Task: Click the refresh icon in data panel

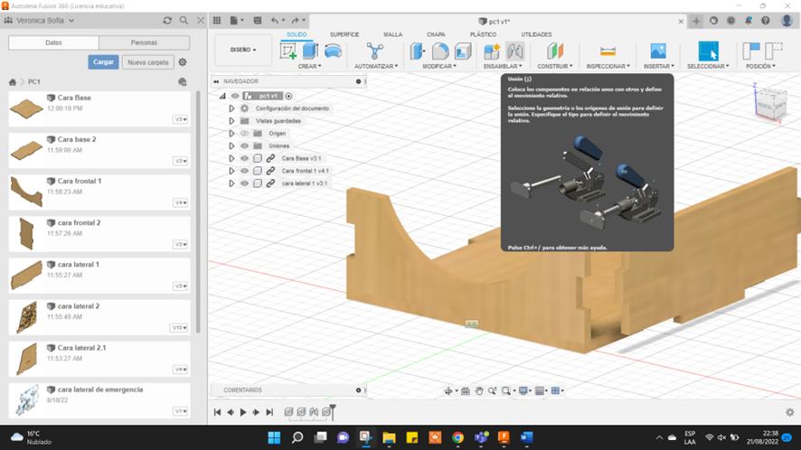Action: pos(167,21)
